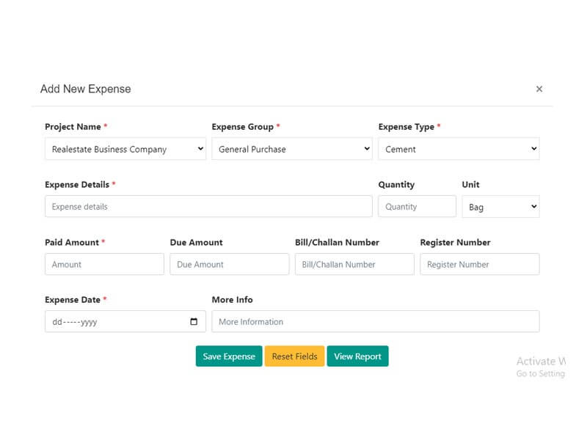Click the Add New Expense dialog title
This screenshot has height=440, width=587.
(x=86, y=89)
